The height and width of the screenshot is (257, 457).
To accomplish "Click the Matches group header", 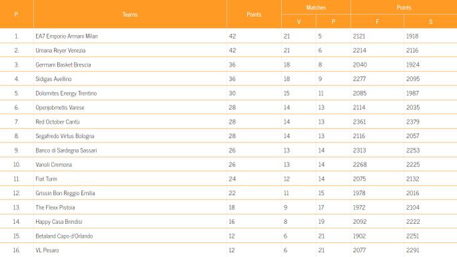I will (x=316, y=7).
